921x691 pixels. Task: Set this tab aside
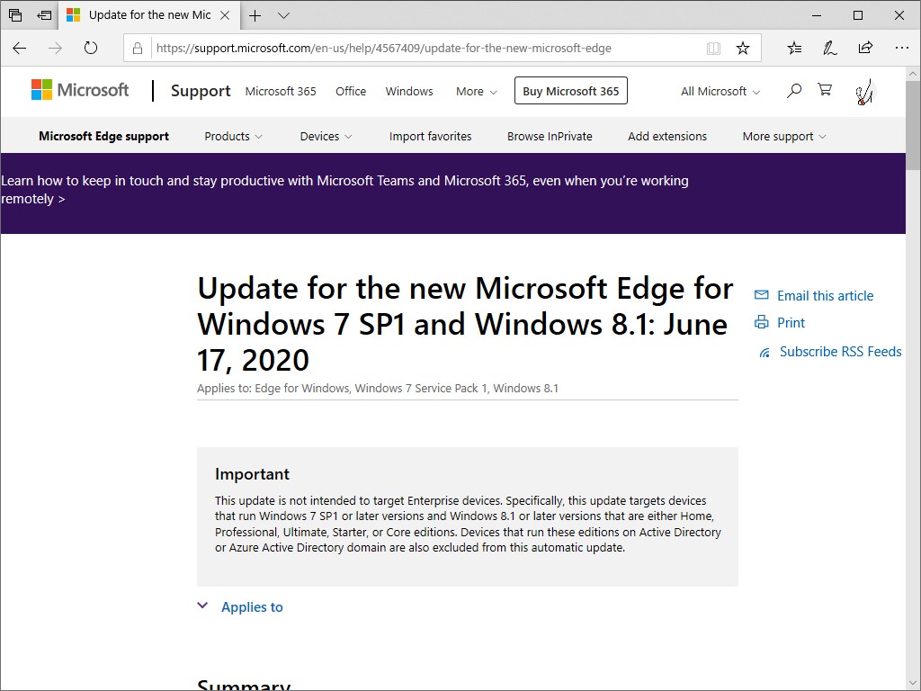click(44, 16)
